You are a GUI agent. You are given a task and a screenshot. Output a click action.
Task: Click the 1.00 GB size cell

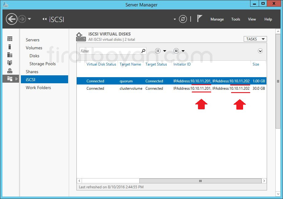click(259, 81)
